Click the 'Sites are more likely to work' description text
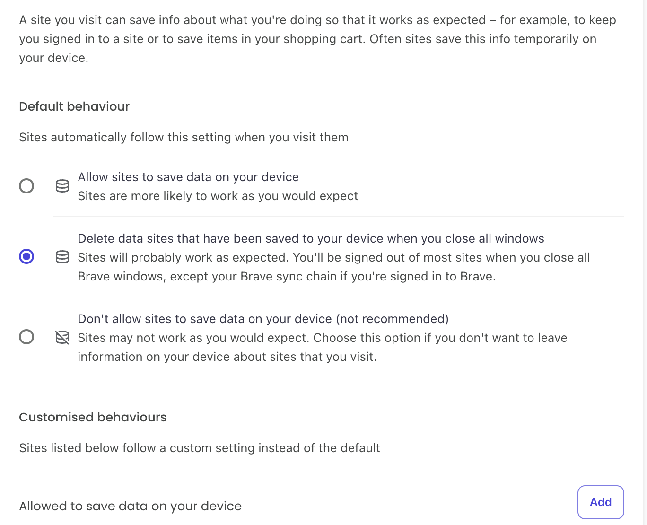The image size is (647, 525). click(218, 196)
